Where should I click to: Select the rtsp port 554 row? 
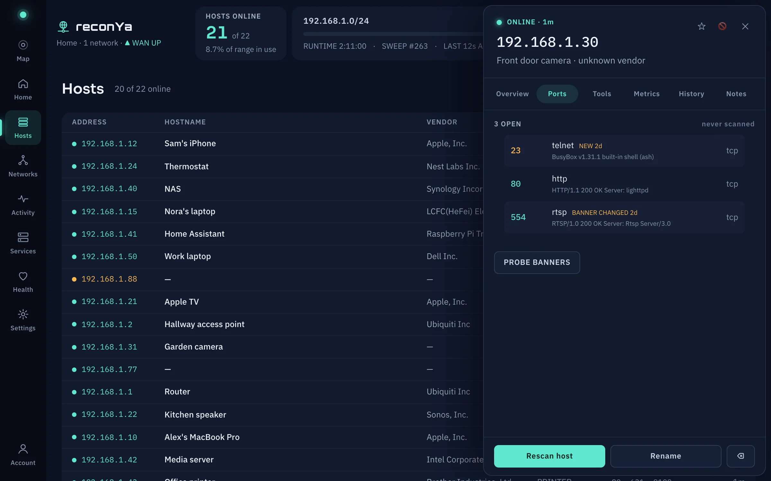(624, 217)
